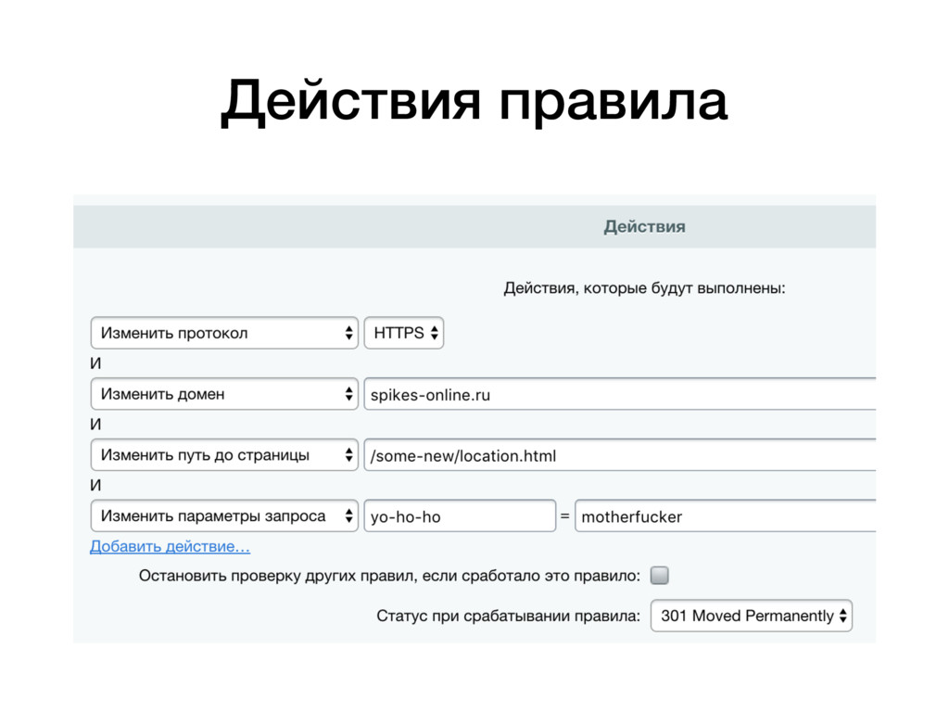Click the 'Действия, которые будут выполнены:' label
Viewport: 949px width, 712px height.
644,288
